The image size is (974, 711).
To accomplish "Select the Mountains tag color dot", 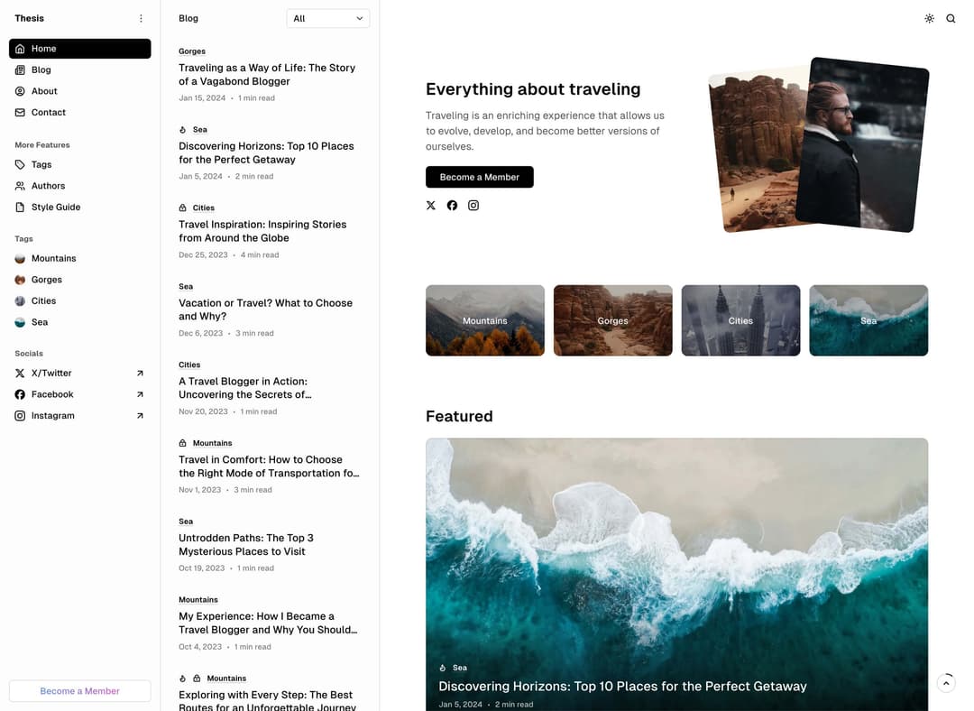I will point(19,258).
